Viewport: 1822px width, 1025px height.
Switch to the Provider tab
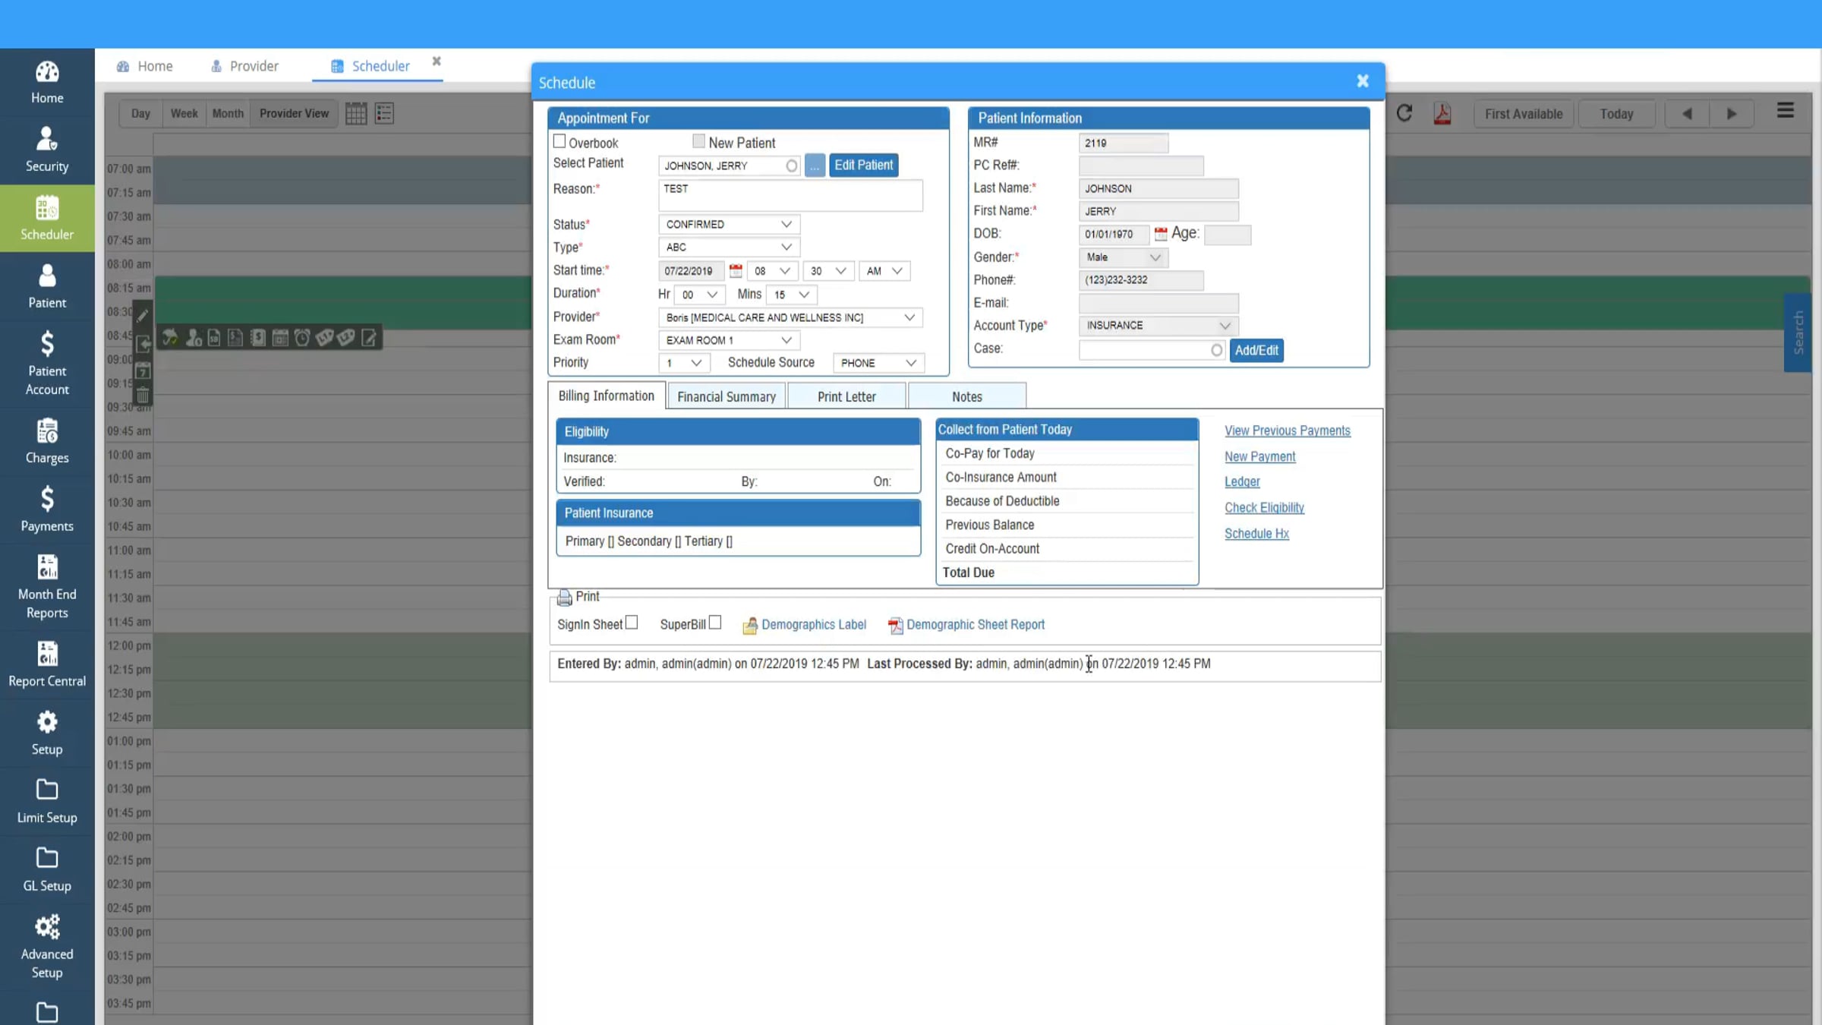coord(244,66)
